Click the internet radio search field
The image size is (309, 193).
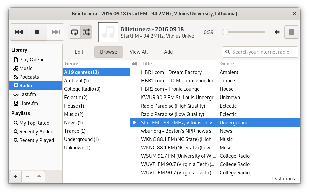tap(264, 52)
